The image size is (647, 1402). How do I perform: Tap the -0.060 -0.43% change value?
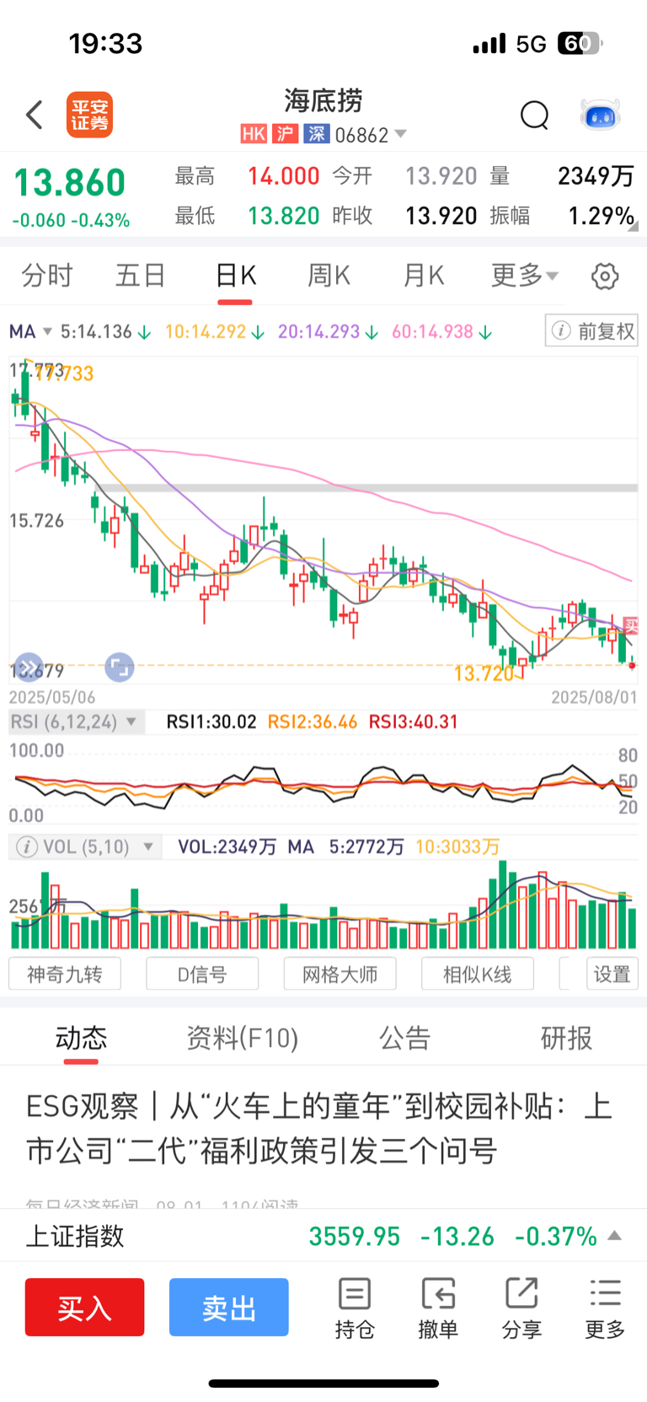(x=71, y=221)
